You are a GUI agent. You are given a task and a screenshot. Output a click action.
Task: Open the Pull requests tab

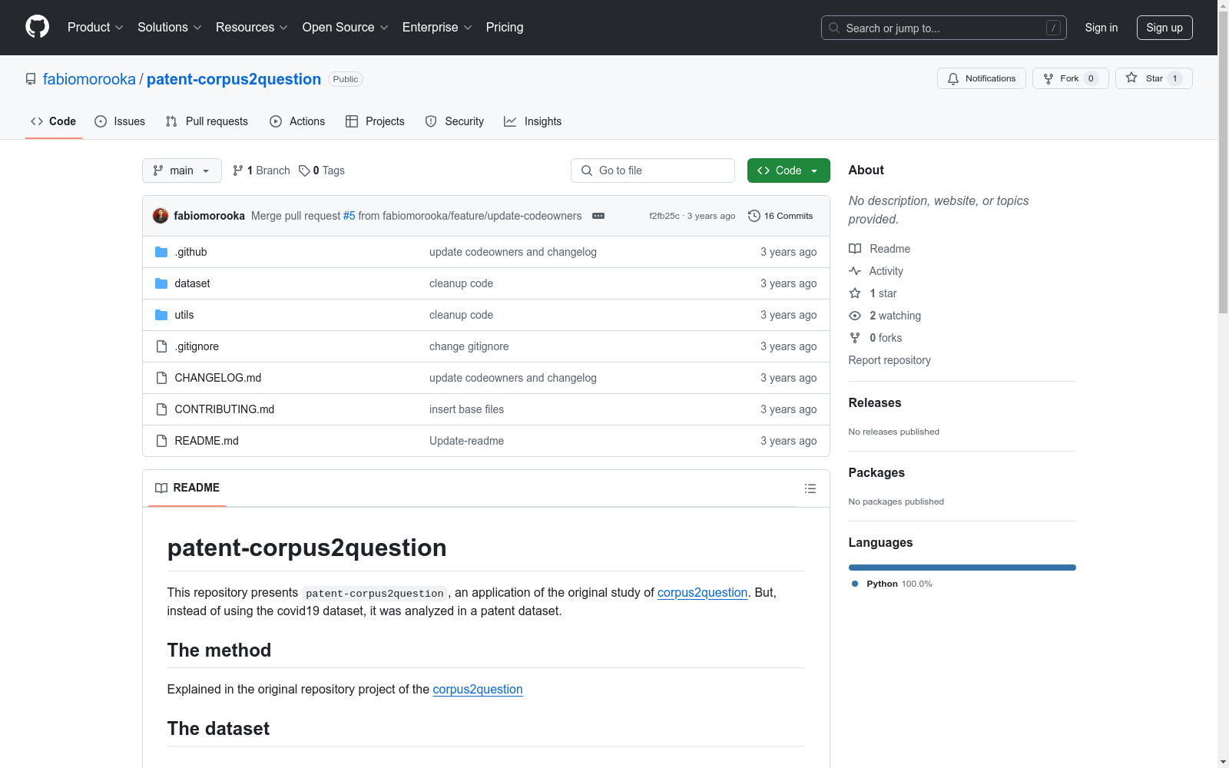click(207, 121)
